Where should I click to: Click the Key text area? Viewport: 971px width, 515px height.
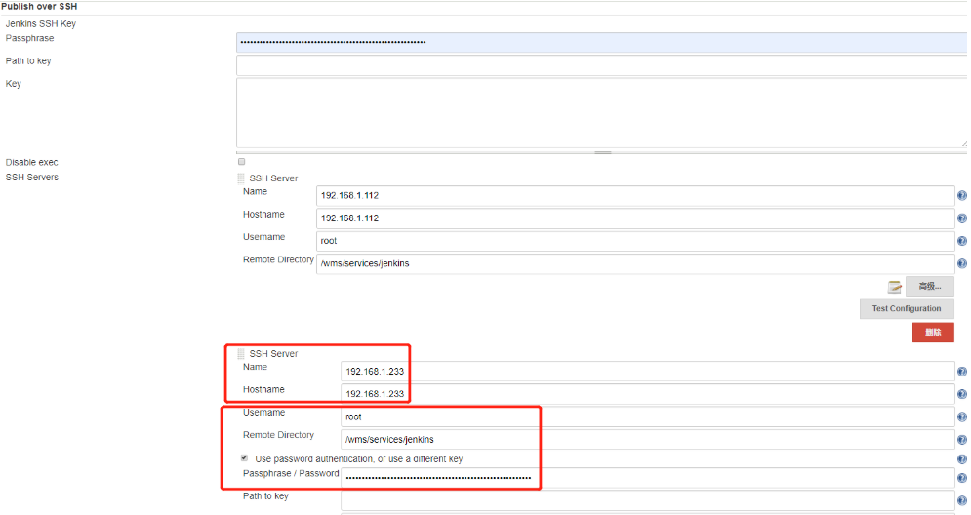tap(601, 113)
